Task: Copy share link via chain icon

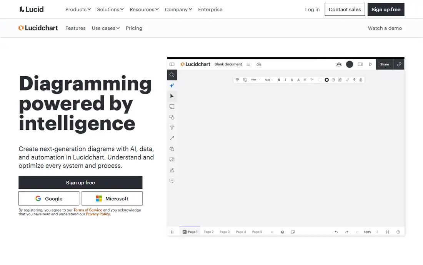Action: [x=399, y=64]
